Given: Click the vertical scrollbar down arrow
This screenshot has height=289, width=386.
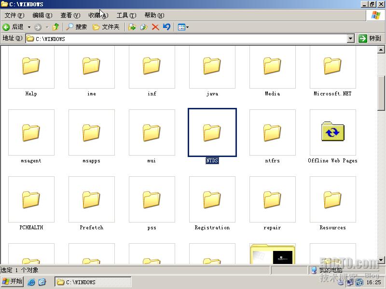Looking at the screenshot, I should coord(381,260).
